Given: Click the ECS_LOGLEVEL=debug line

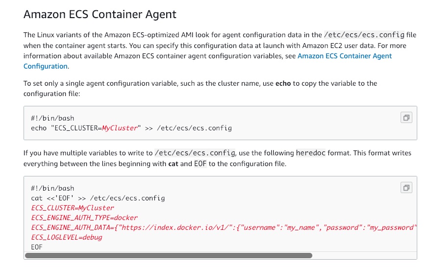Looking at the screenshot, I should click(x=67, y=237).
